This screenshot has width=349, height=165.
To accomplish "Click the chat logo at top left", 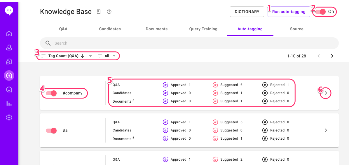I will pos(9,11).
